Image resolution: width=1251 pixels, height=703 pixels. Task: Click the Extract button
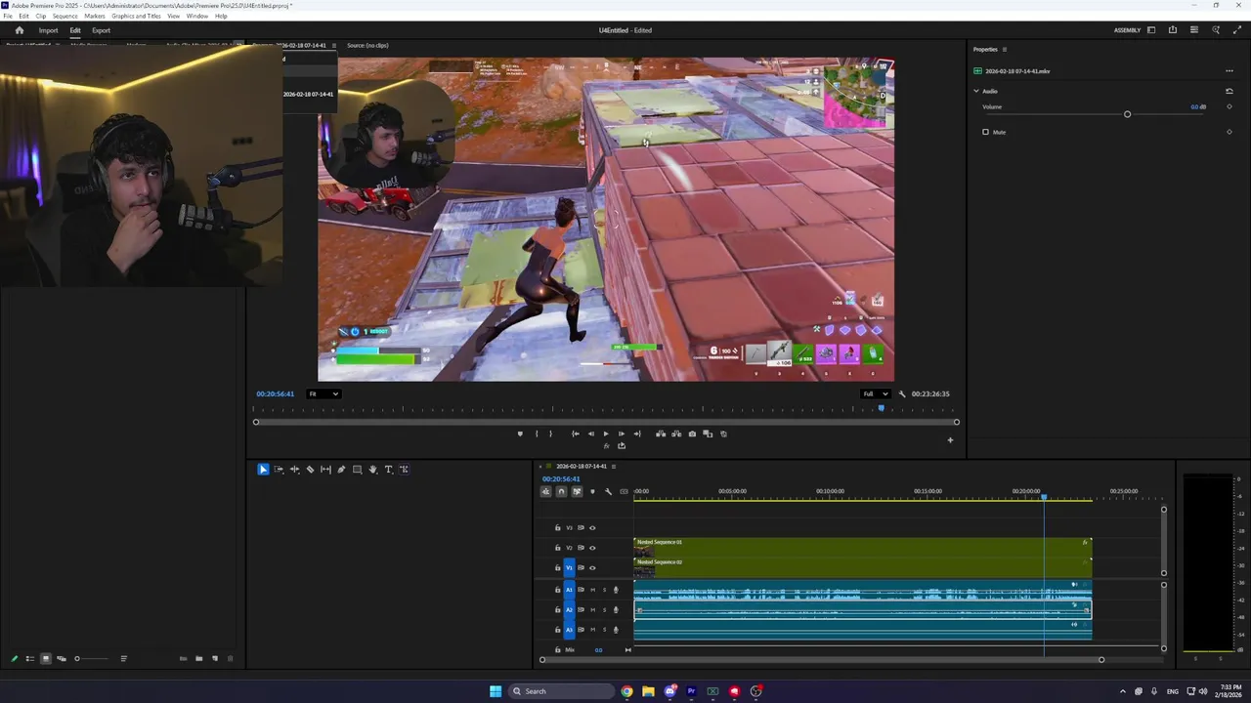pyautogui.click(x=676, y=434)
